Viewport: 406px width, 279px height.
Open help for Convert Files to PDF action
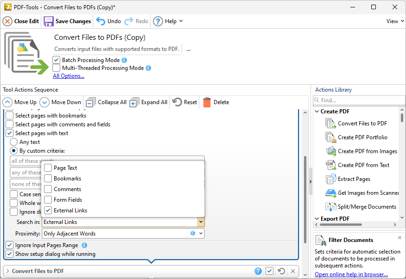click(x=258, y=271)
